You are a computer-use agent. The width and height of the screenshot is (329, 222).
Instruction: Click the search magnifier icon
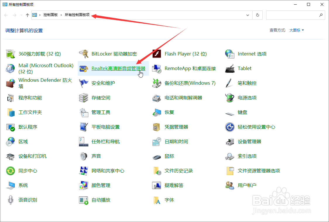click(321, 15)
